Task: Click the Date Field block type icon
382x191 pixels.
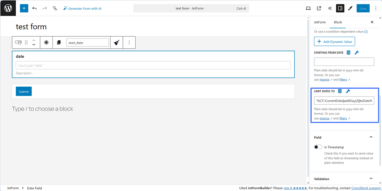Action: tap(18, 42)
